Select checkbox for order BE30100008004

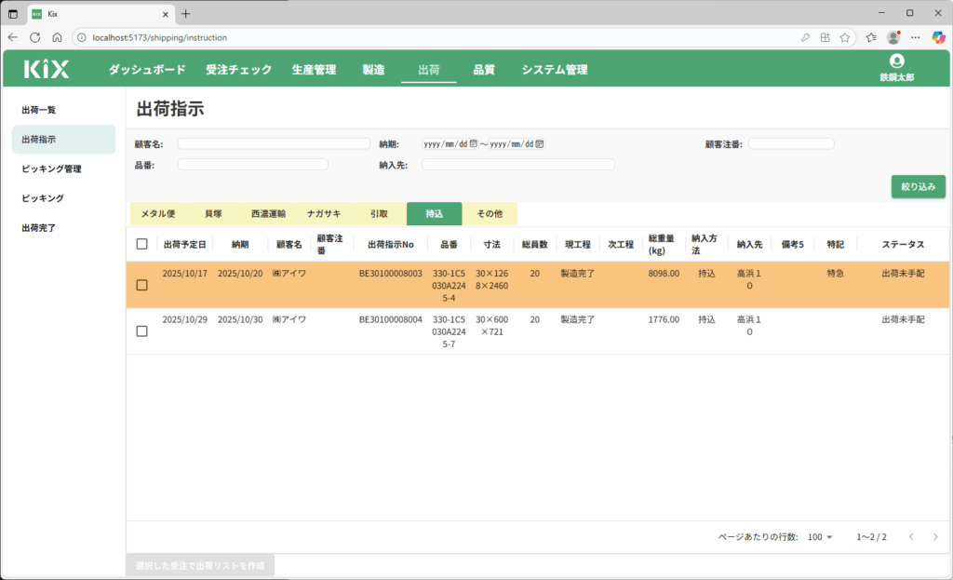[141, 330]
